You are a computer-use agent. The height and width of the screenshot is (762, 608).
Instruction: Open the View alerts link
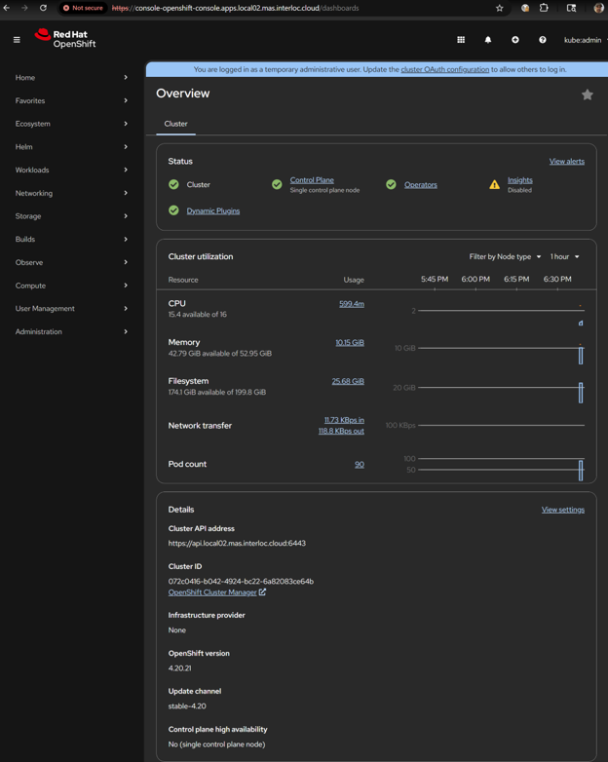tap(567, 162)
